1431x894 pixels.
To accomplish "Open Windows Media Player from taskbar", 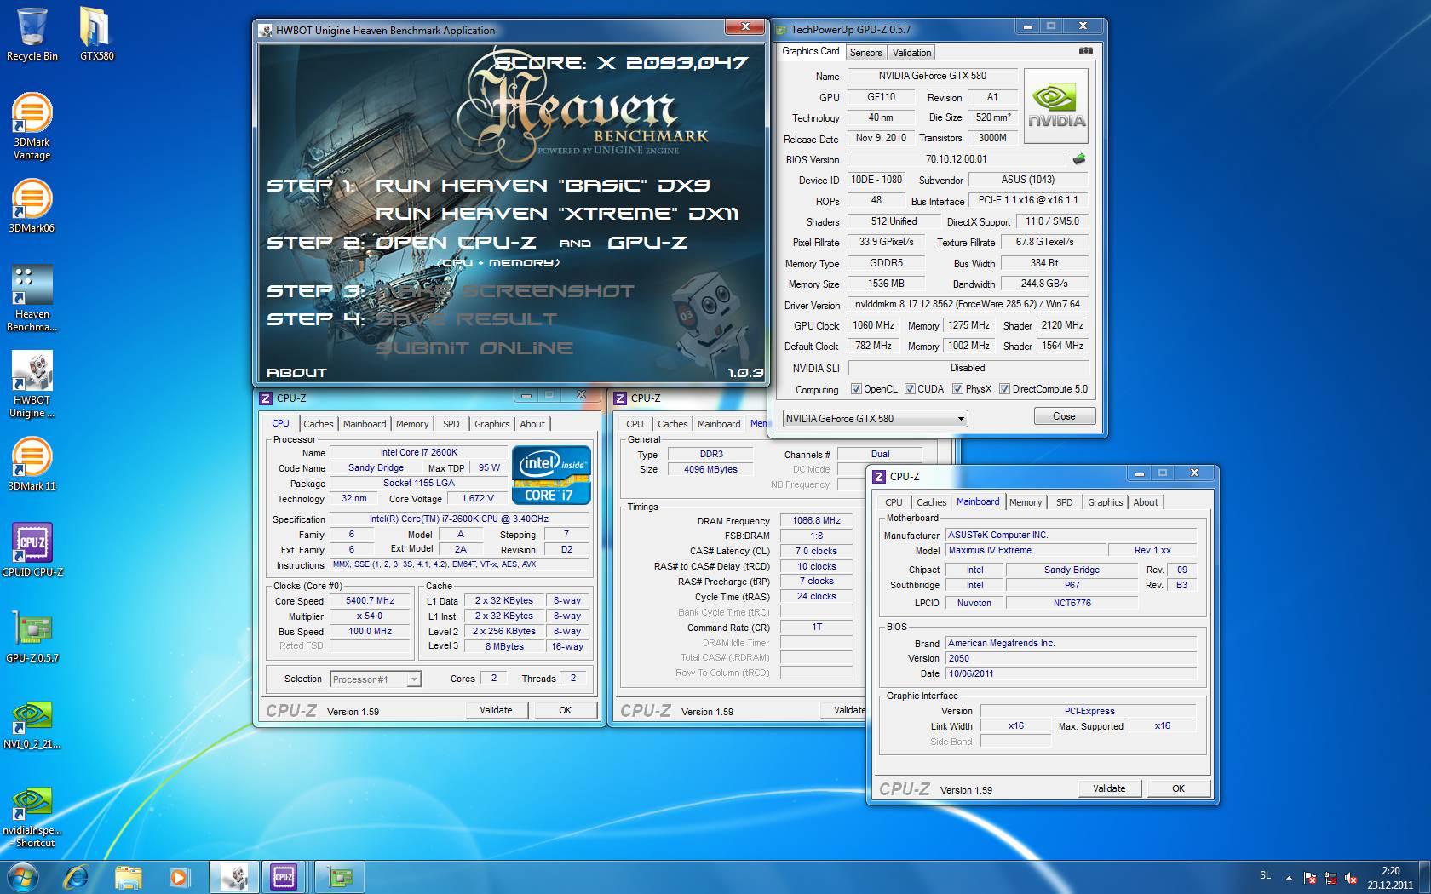I will click(x=178, y=877).
